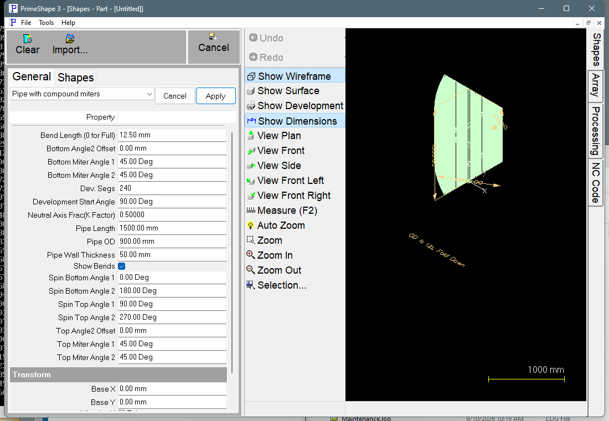Click the large Cancel toolbar icon
Screen dimensions: 609x421
coord(214,37)
